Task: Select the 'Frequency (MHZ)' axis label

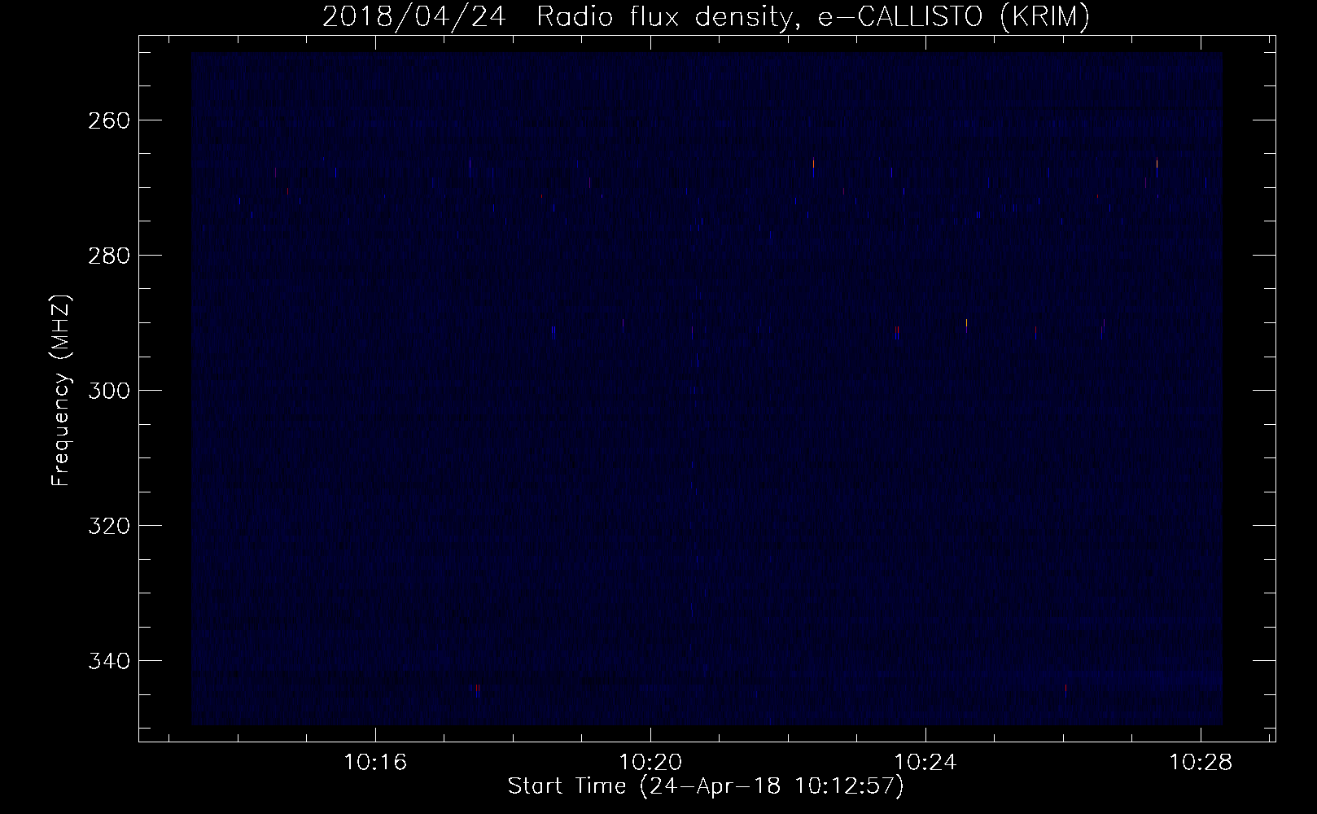Action: click(61, 390)
